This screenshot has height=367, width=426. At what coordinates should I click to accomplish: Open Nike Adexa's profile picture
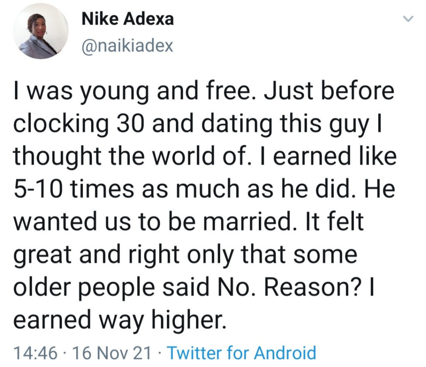(x=40, y=31)
